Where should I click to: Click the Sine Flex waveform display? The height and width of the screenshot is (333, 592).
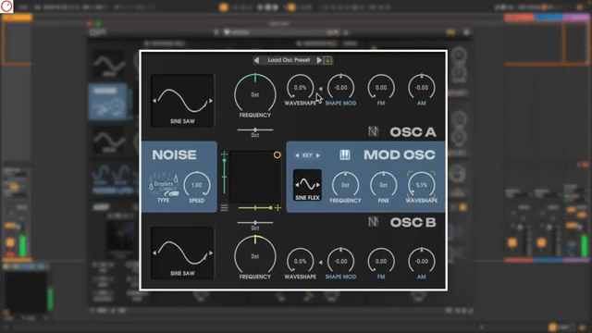click(x=307, y=185)
